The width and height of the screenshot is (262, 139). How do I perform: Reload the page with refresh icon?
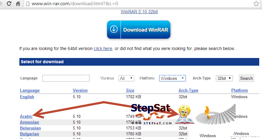pyautogui.click(x=10, y=4)
